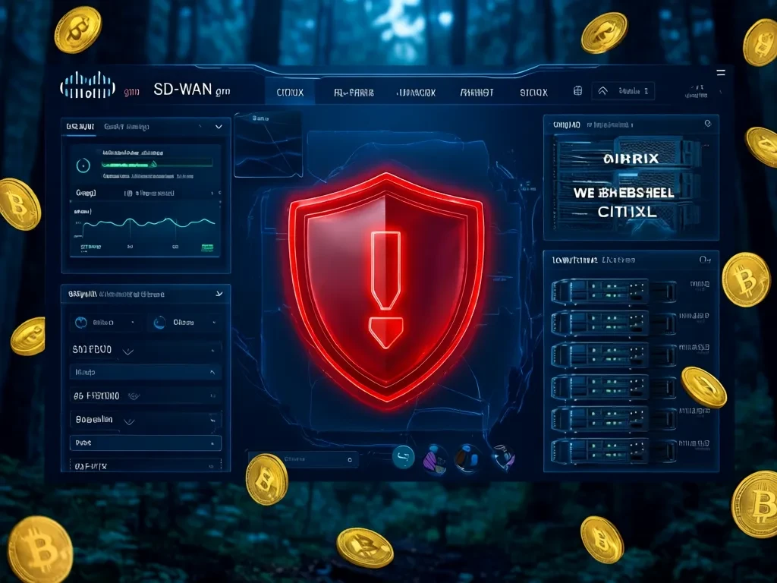
Task: Click the purple circular icon below the shield
Action: point(435,459)
